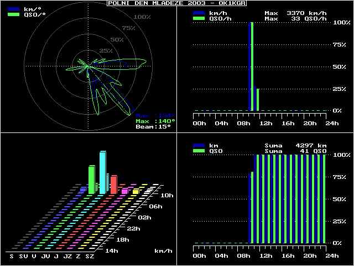Click the tall green 3D bar

[x=91, y=178]
